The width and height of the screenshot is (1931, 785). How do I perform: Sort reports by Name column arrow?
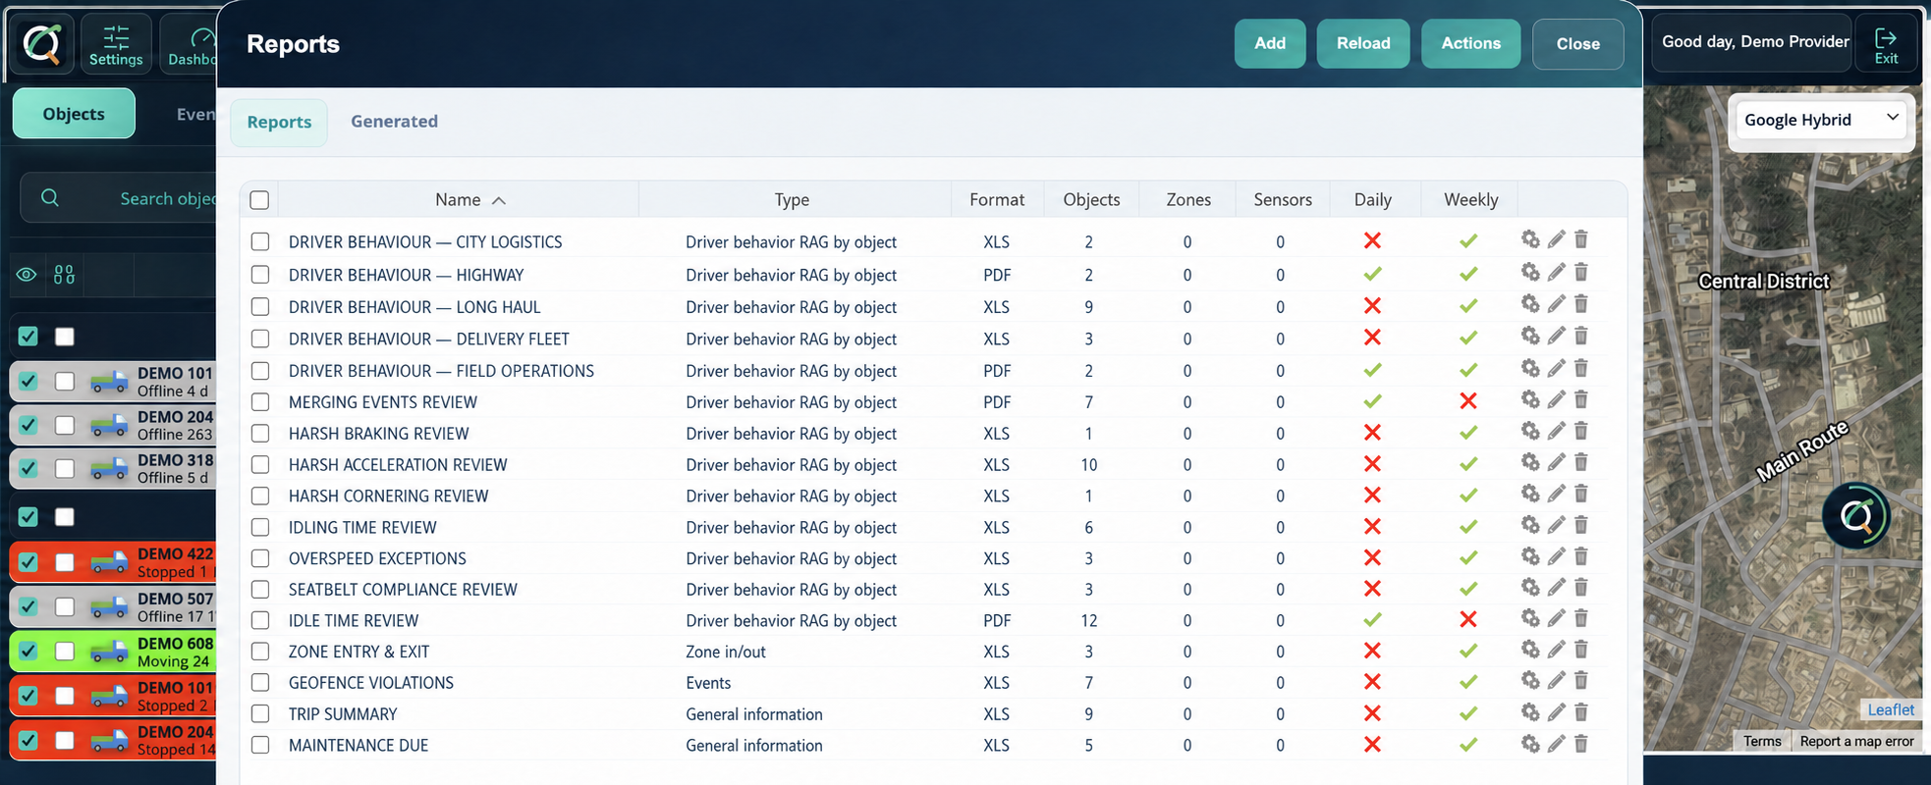[x=499, y=200]
